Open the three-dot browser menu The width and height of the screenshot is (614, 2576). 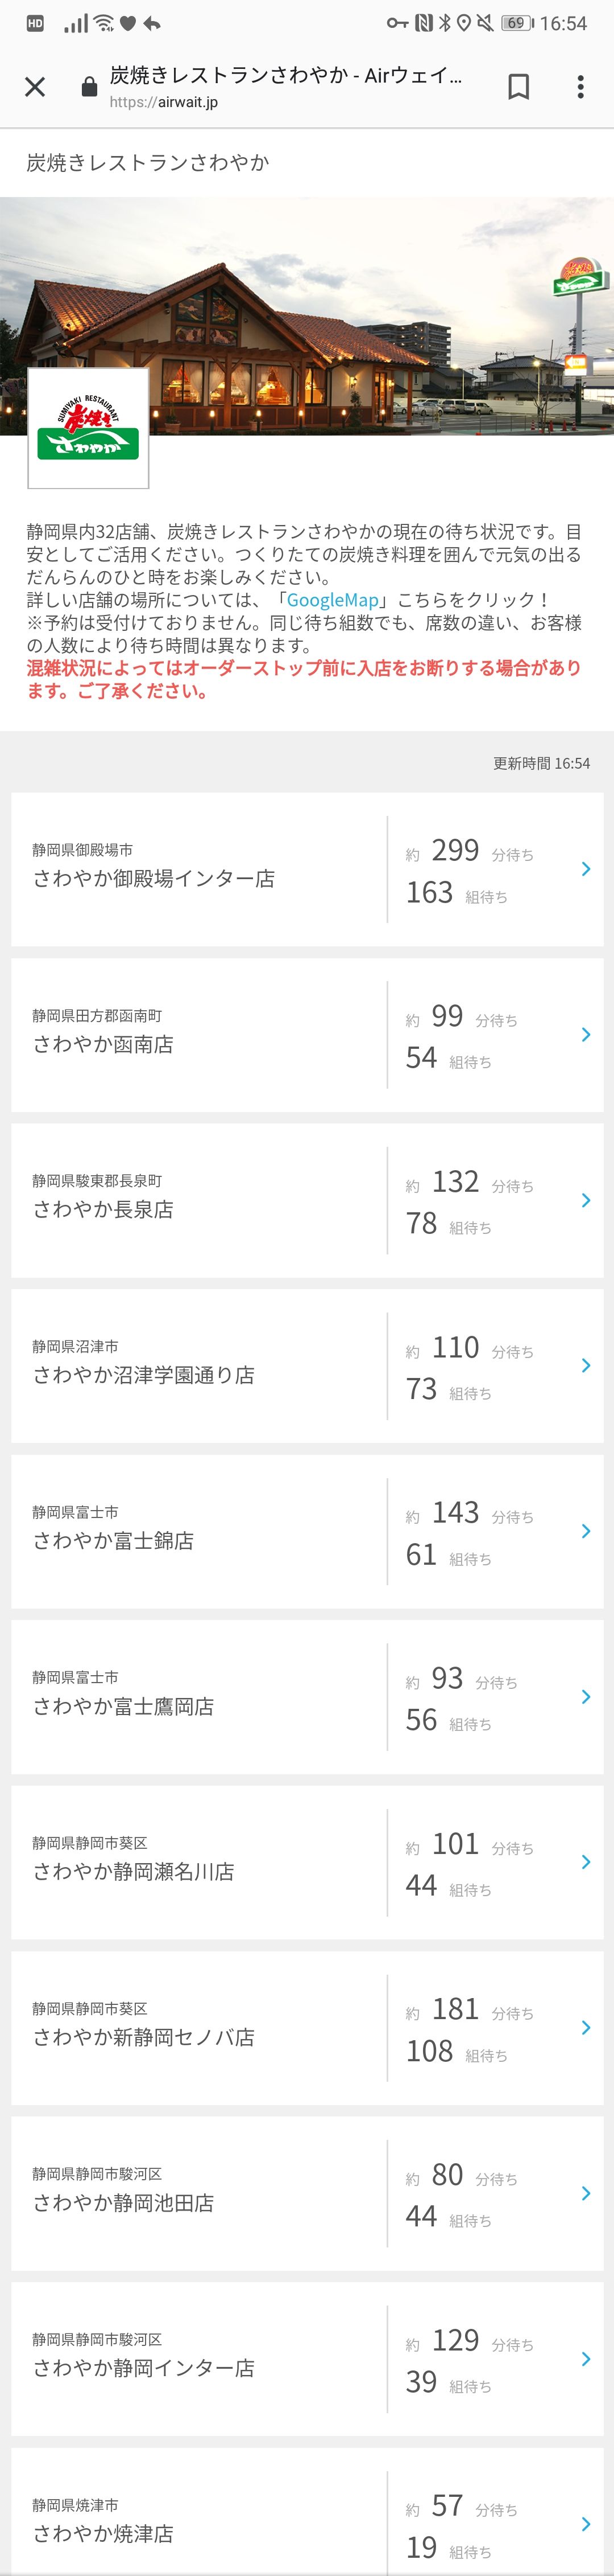tap(580, 87)
